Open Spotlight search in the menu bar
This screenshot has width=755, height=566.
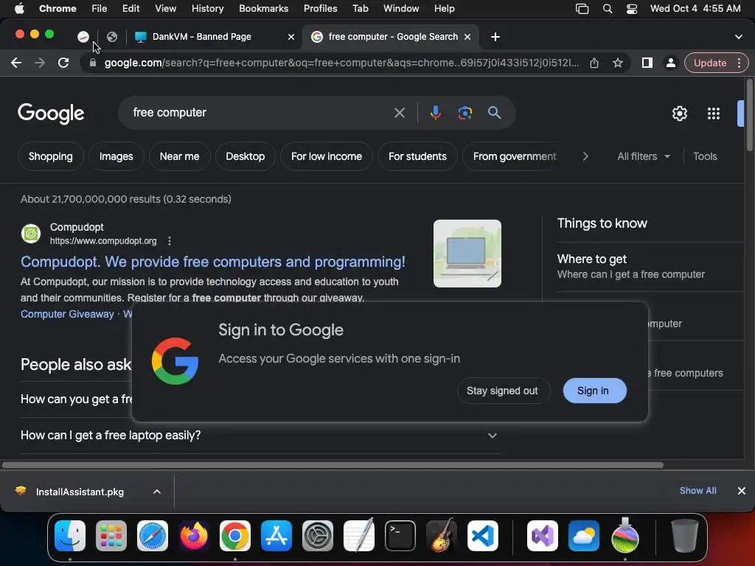[x=608, y=9]
